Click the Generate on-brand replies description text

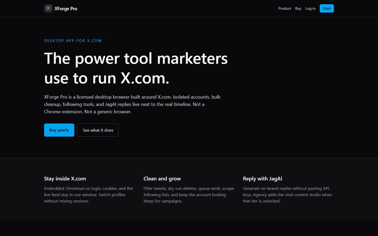pos(287,195)
